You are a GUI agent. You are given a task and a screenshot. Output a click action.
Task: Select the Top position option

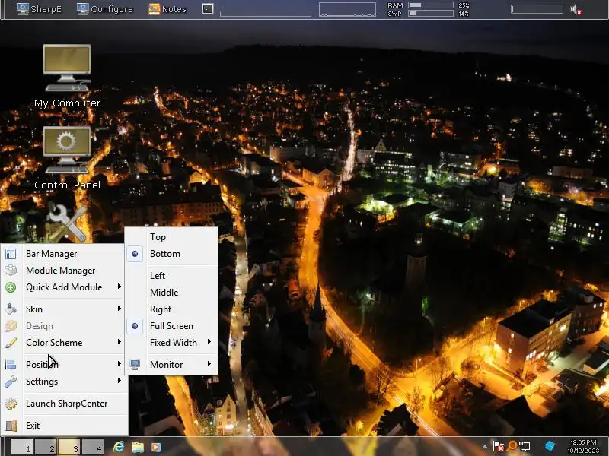158,237
